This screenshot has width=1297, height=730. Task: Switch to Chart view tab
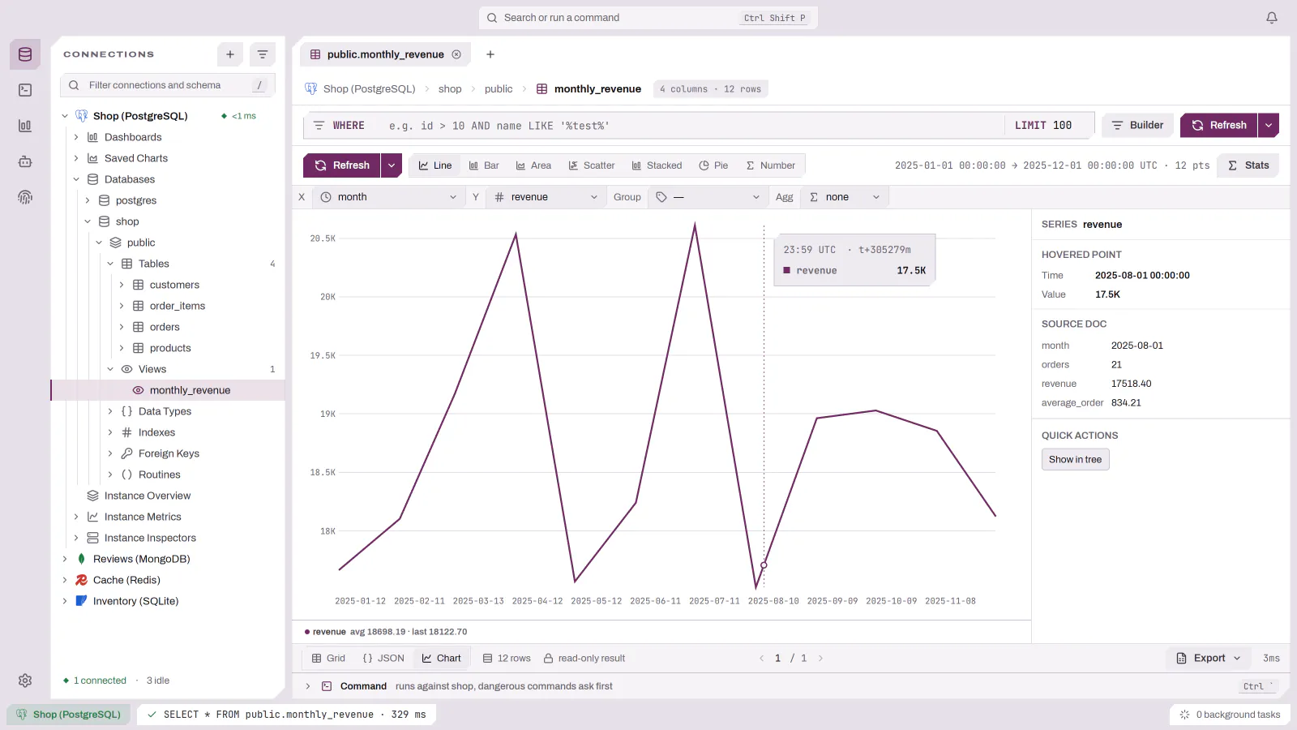tap(441, 659)
